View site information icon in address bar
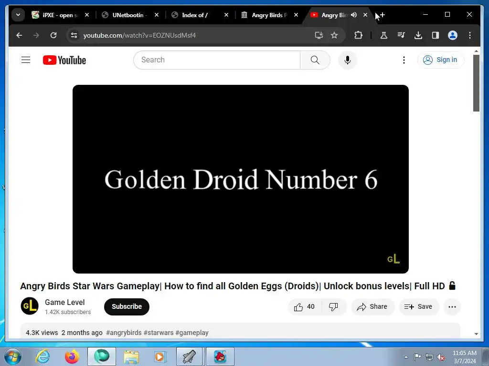Viewport: 489px width, 366px height. [x=74, y=35]
